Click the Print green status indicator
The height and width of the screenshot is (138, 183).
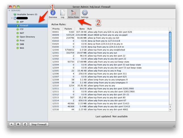[18, 41]
